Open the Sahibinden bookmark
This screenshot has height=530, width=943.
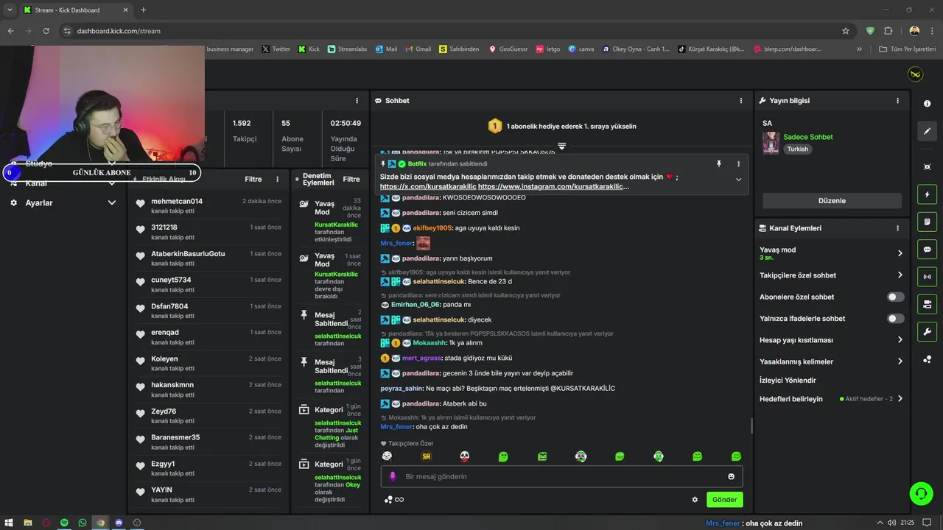coord(459,49)
